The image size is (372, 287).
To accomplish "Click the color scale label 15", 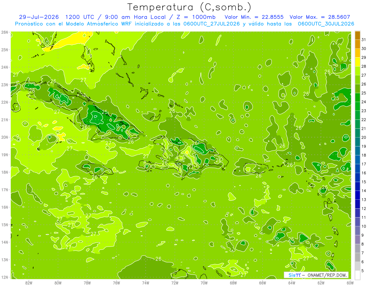I will tap(364, 182).
